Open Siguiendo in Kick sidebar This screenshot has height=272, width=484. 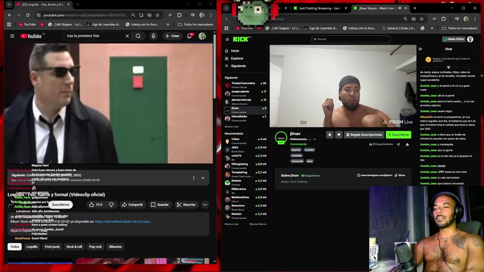click(x=238, y=66)
